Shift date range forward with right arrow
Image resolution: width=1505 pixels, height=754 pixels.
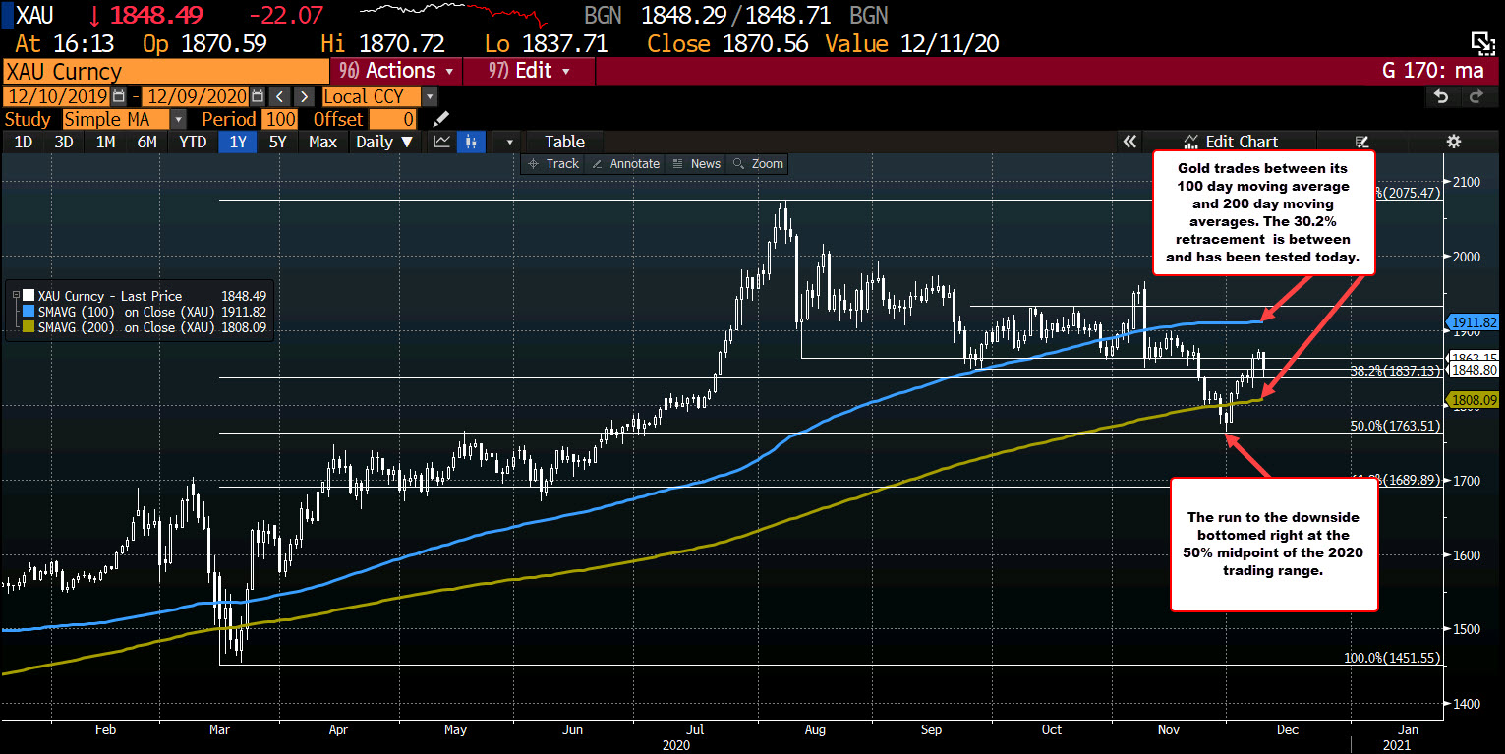point(304,96)
